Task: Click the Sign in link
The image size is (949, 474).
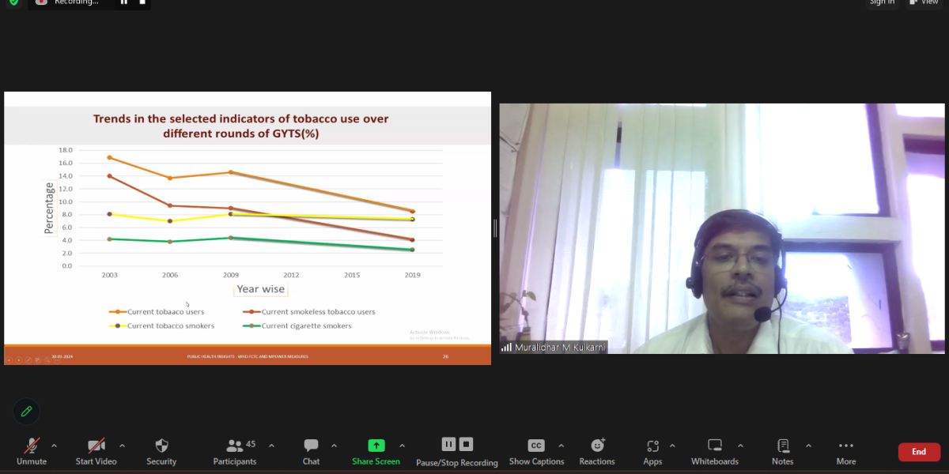Action: click(882, 2)
